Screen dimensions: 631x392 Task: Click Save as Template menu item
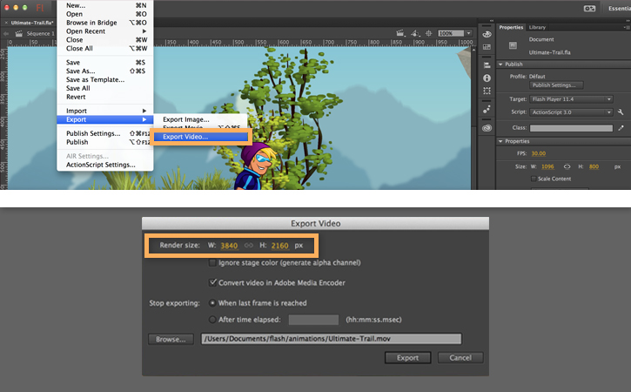tap(105, 80)
